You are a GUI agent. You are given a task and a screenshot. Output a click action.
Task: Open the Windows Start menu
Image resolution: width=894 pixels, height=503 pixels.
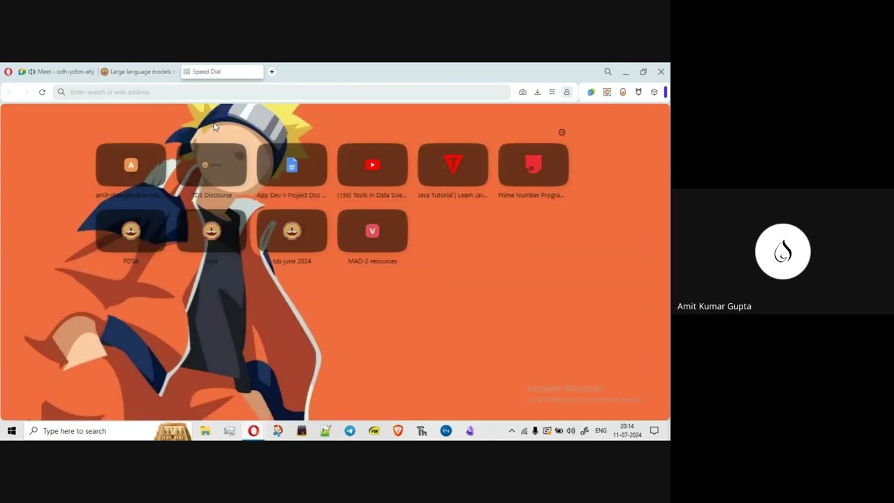pyautogui.click(x=12, y=431)
